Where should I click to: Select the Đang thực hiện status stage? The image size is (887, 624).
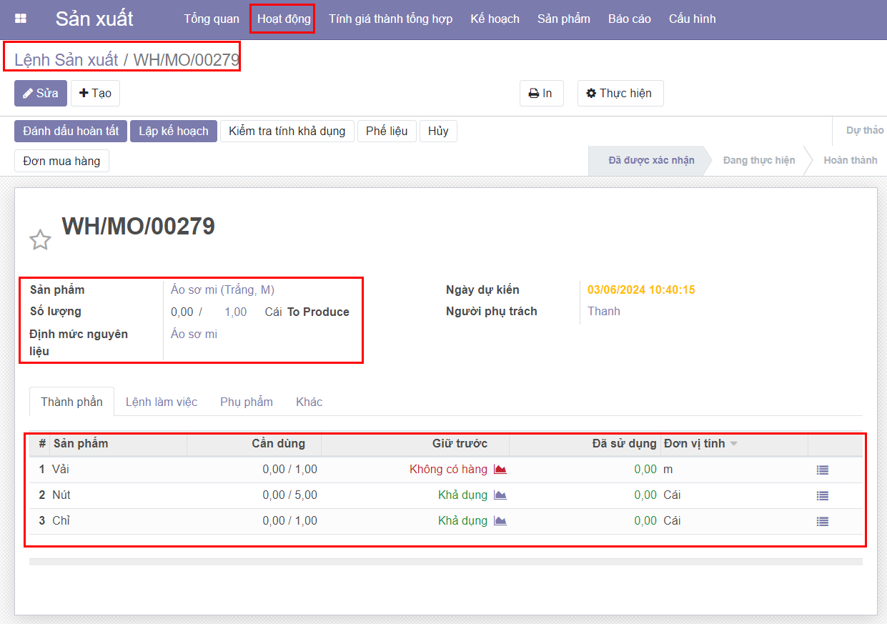click(x=758, y=161)
